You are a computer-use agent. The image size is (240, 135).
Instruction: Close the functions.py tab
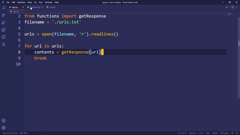pyautogui.click(x=42, y=7)
